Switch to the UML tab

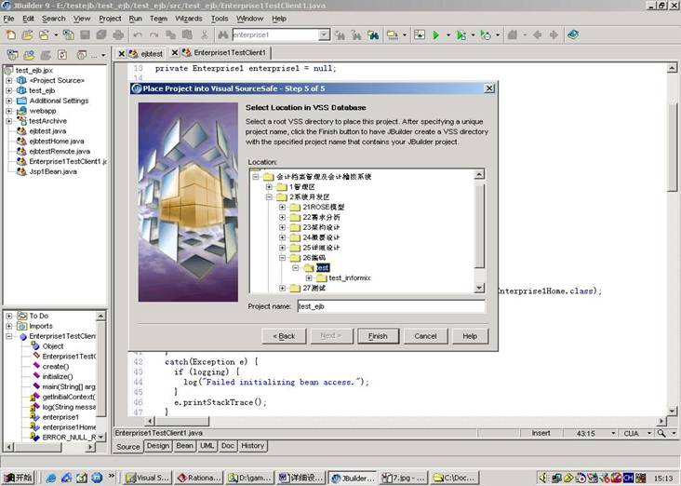click(207, 446)
